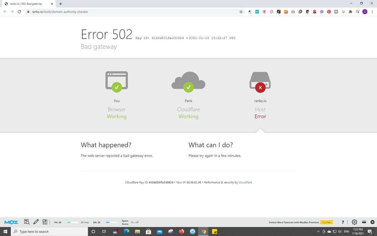Open the orange analytics chart extension

click(x=286, y=12)
